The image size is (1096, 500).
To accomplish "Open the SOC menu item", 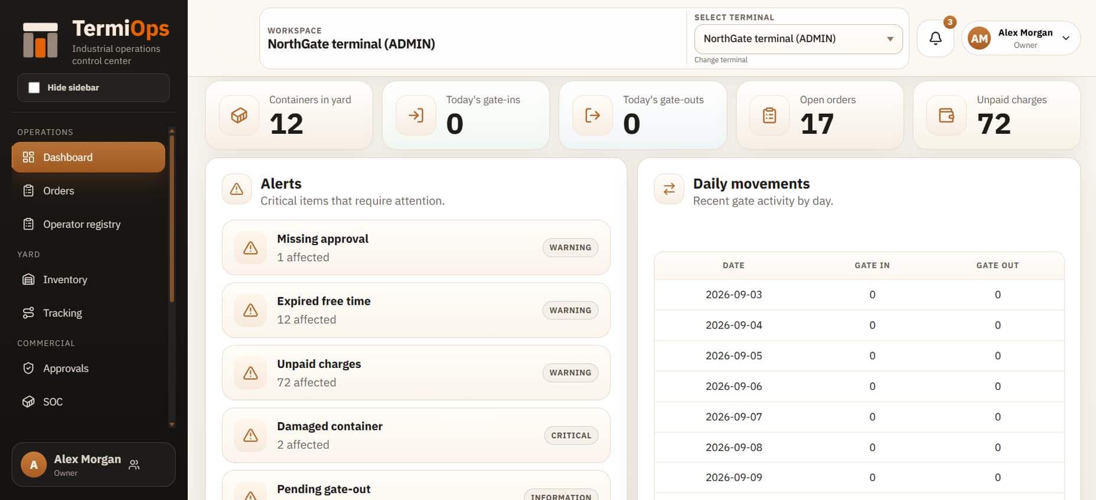I will [89, 402].
